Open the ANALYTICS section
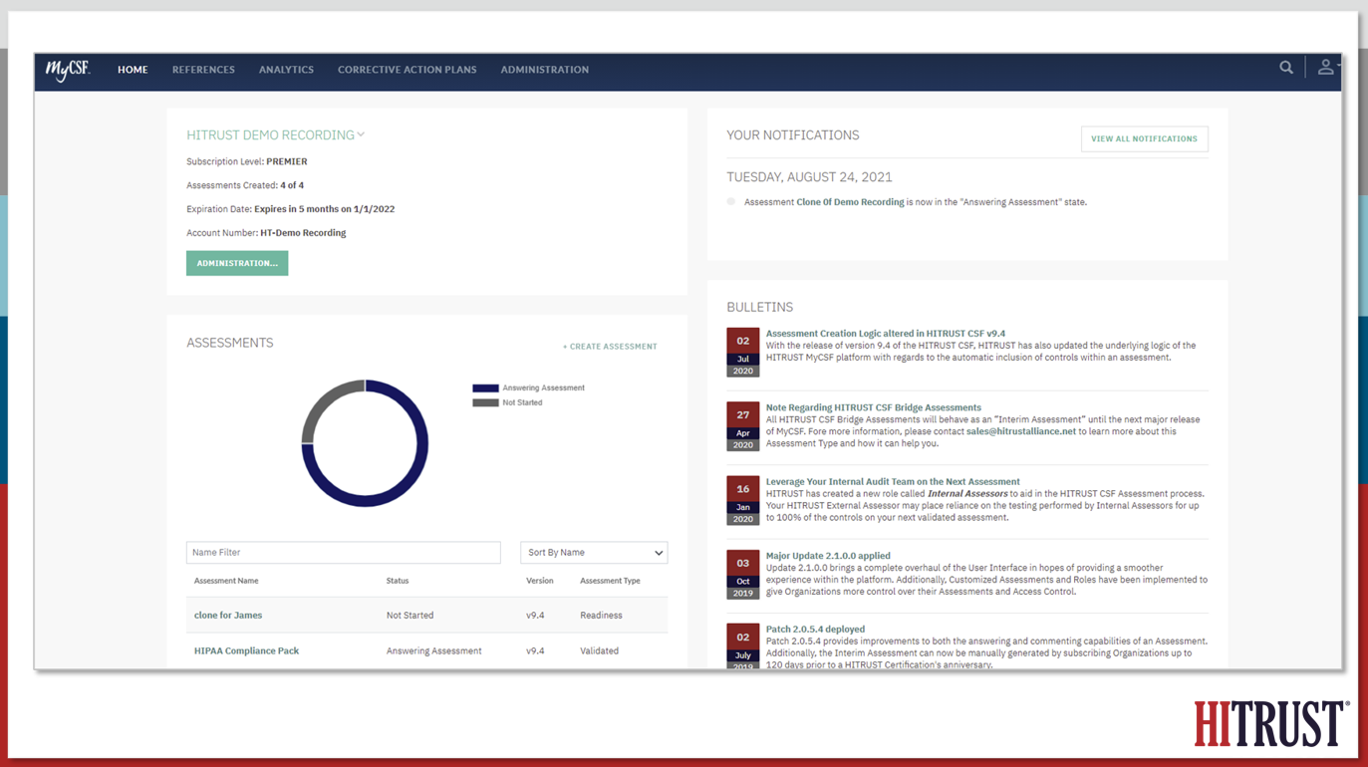 286,70
